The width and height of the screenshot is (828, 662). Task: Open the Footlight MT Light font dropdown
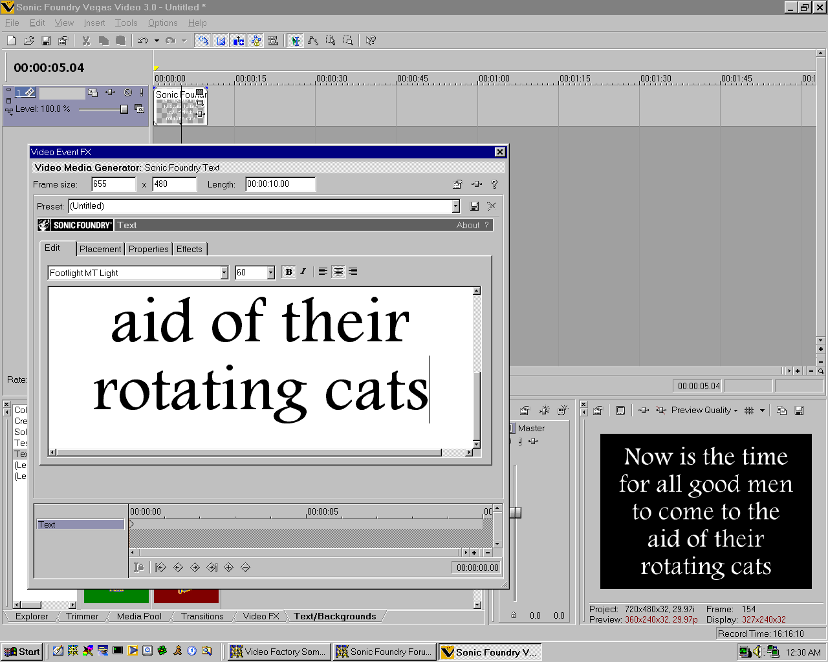pyautogui.click(x=224, y=273)
